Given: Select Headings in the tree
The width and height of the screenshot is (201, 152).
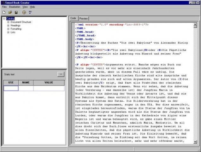Looking at the screenshot, I should tap(16, 25).
